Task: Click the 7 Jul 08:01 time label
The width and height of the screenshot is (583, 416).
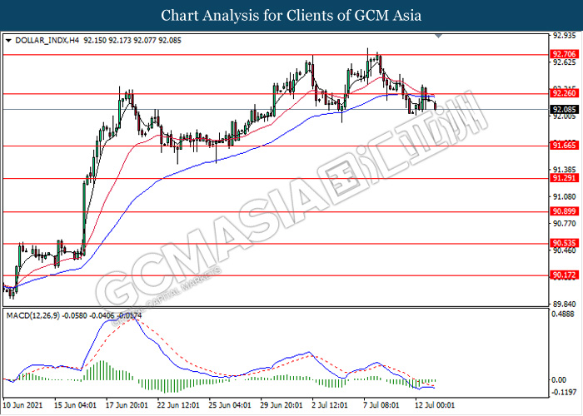Action: (x=381, y=405)
